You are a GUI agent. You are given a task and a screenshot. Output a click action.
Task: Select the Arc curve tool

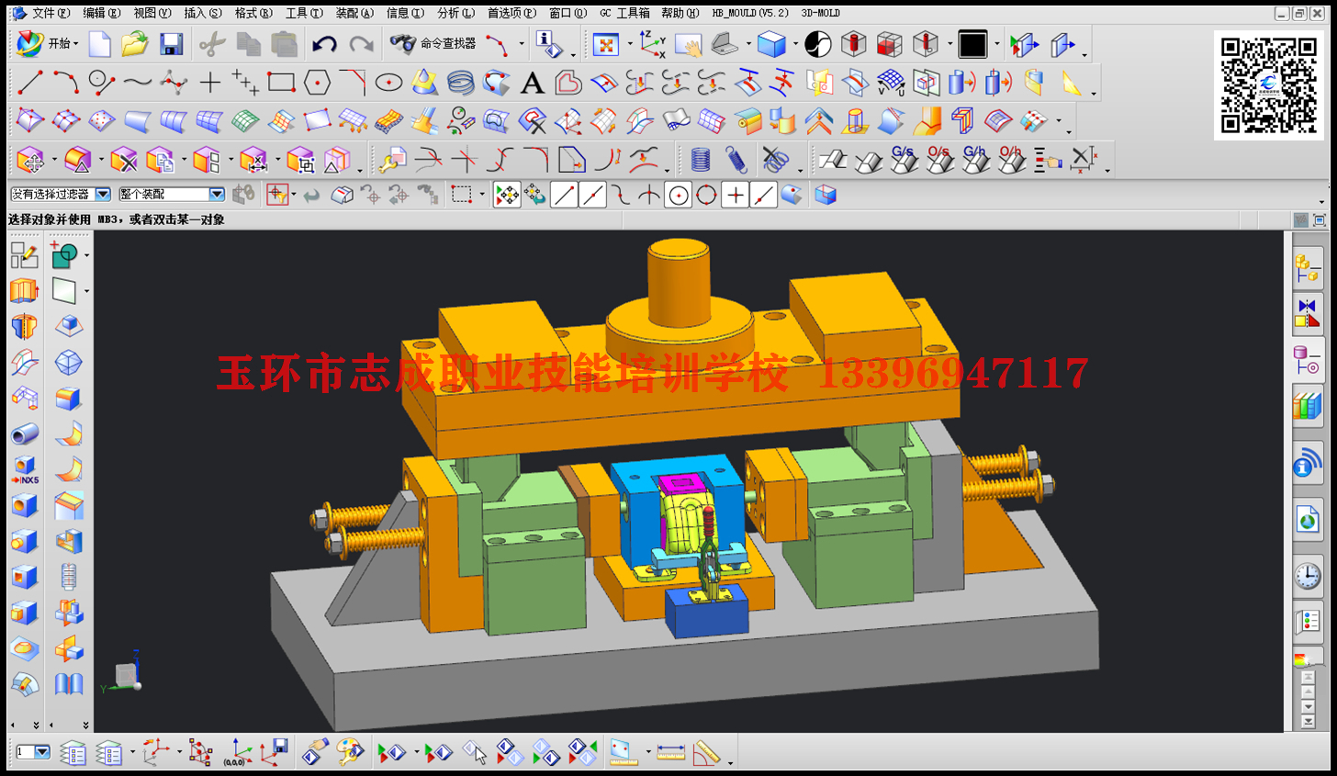(x=65, y=83)
